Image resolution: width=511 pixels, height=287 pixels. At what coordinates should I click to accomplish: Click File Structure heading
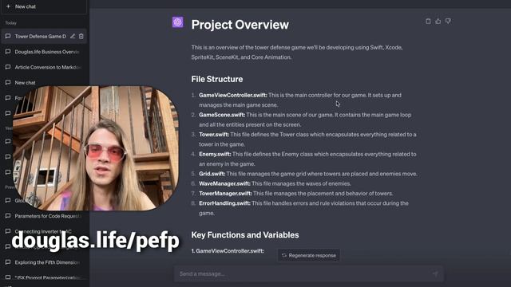pos(217,79)
